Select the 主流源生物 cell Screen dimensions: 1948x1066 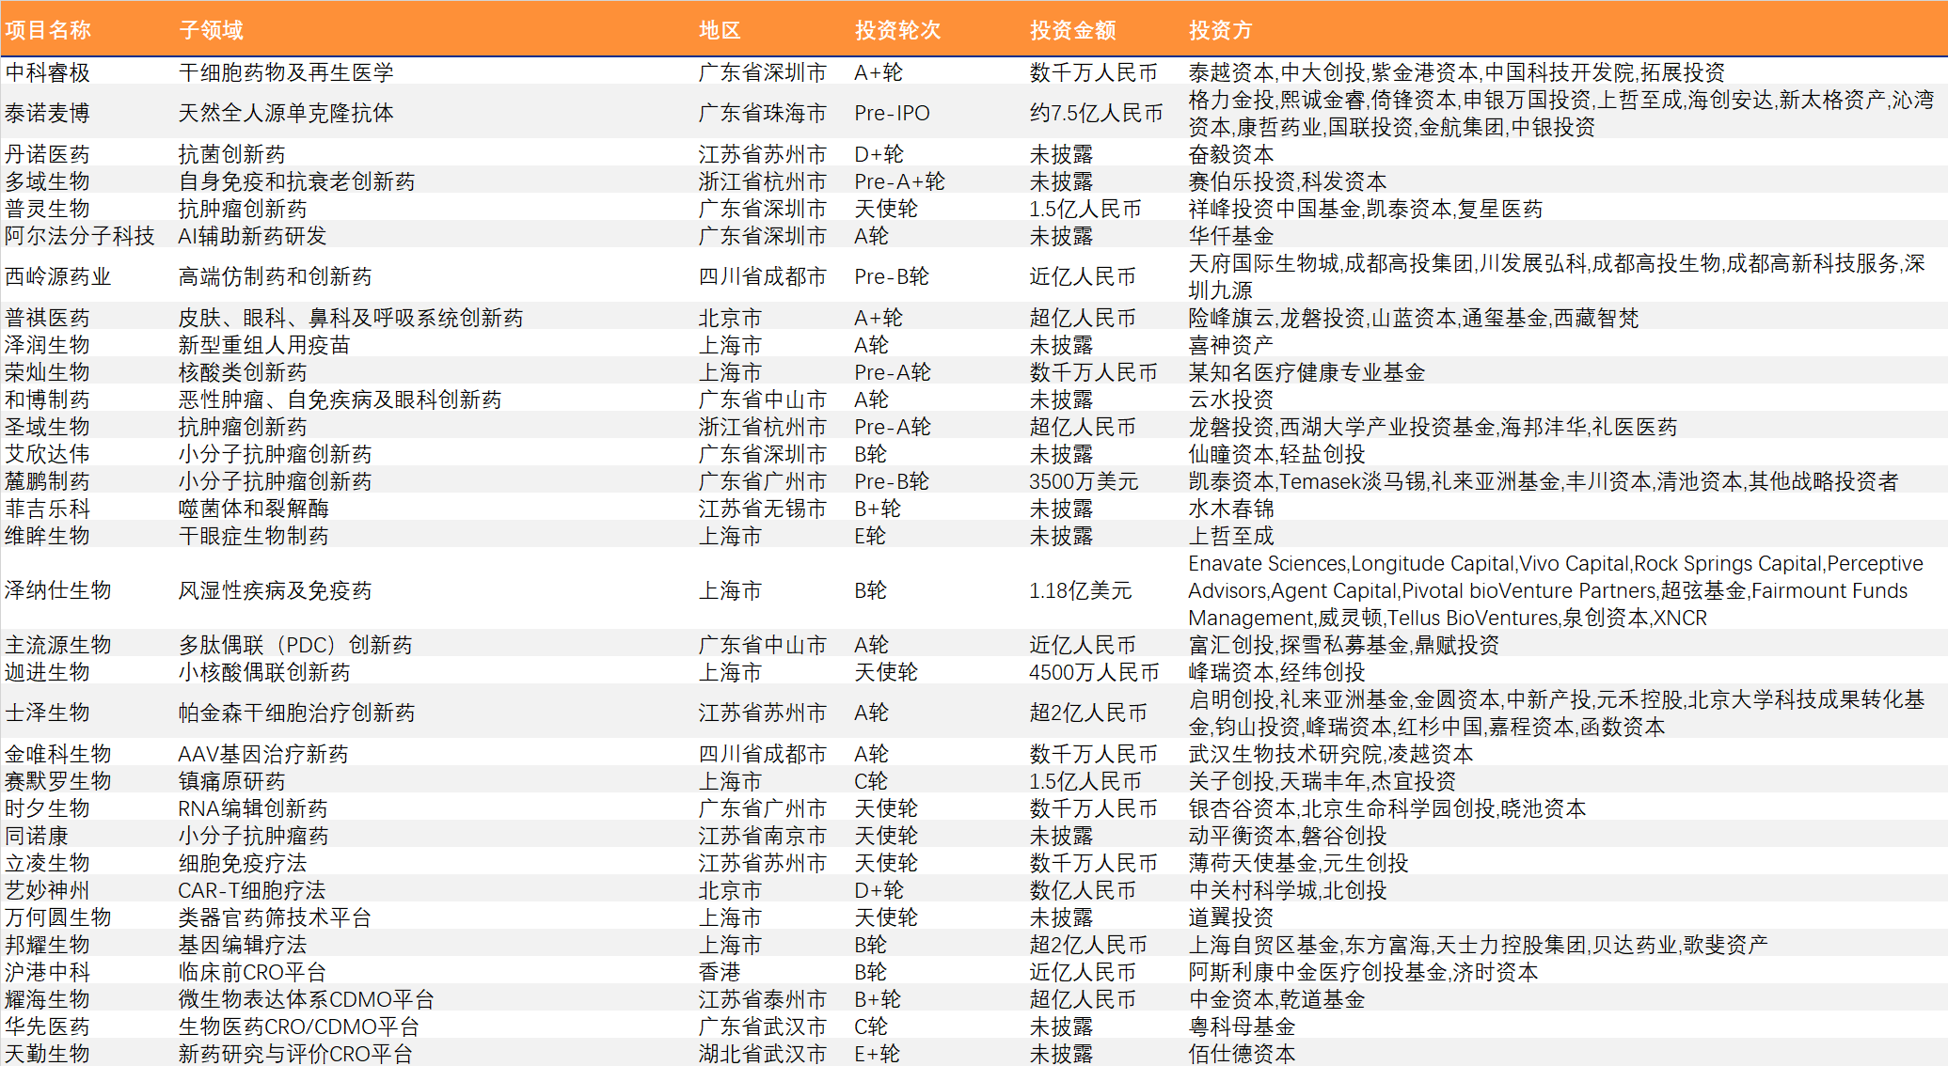tap(58, 645)
